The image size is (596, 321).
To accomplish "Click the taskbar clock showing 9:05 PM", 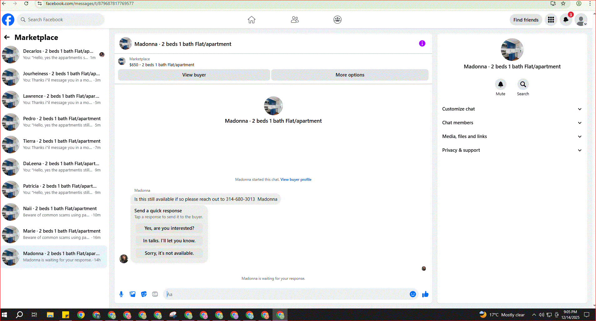I will click(x=570, y=315).
